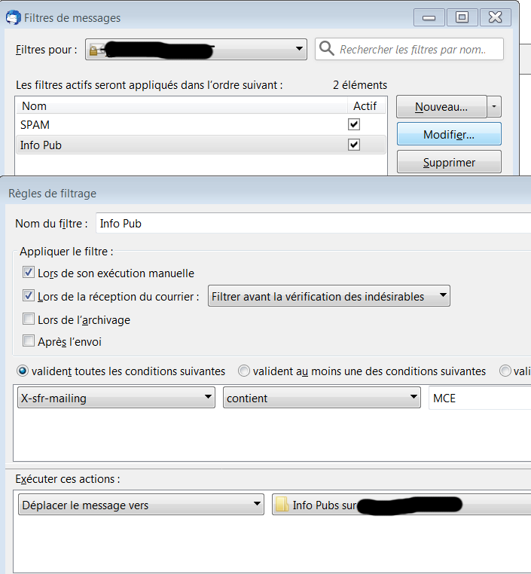Click the Supprimer button
531x574 pixels.
tap(449, 162)
